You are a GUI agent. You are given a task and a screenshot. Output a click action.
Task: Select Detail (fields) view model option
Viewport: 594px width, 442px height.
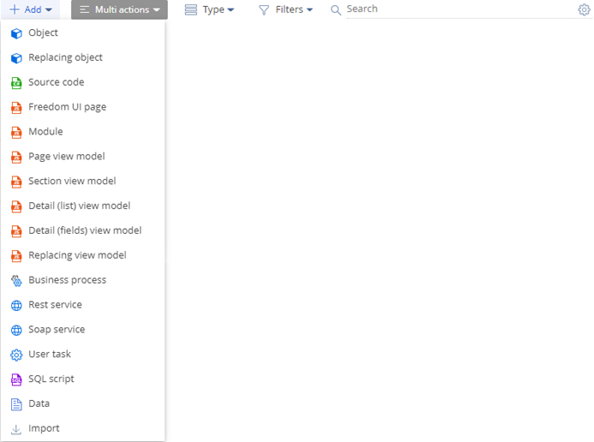pos(83,230)
